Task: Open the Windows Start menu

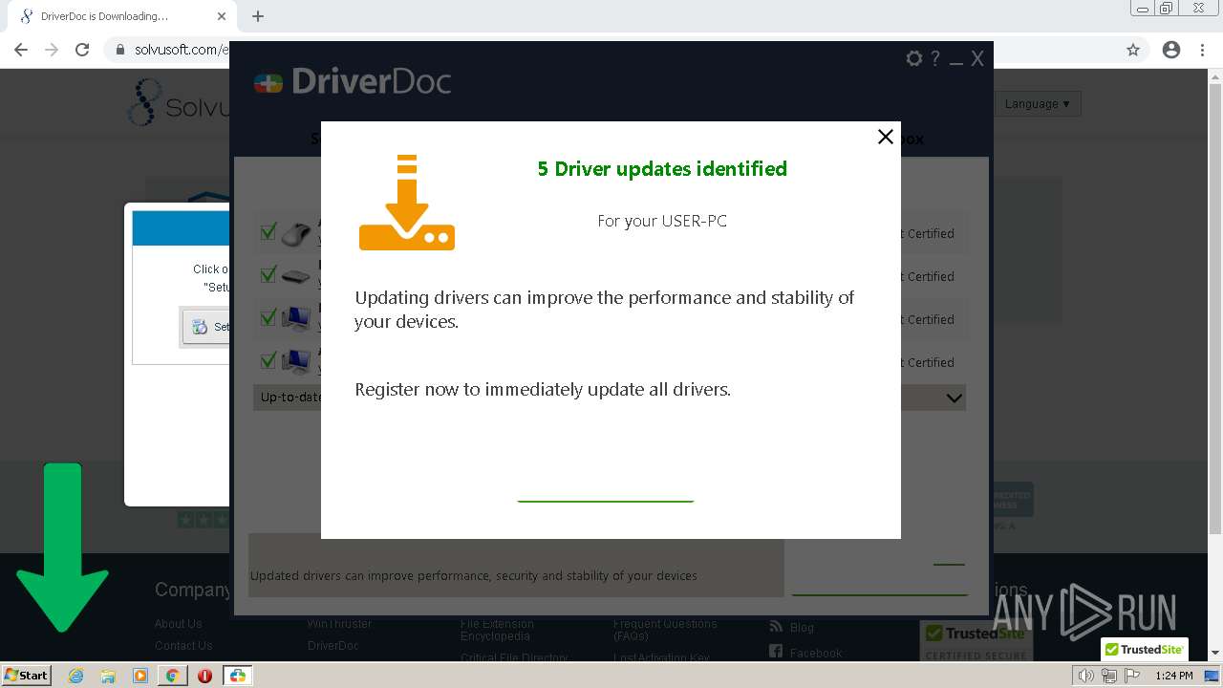Action: pyautogui.click(x=27, y=675)
